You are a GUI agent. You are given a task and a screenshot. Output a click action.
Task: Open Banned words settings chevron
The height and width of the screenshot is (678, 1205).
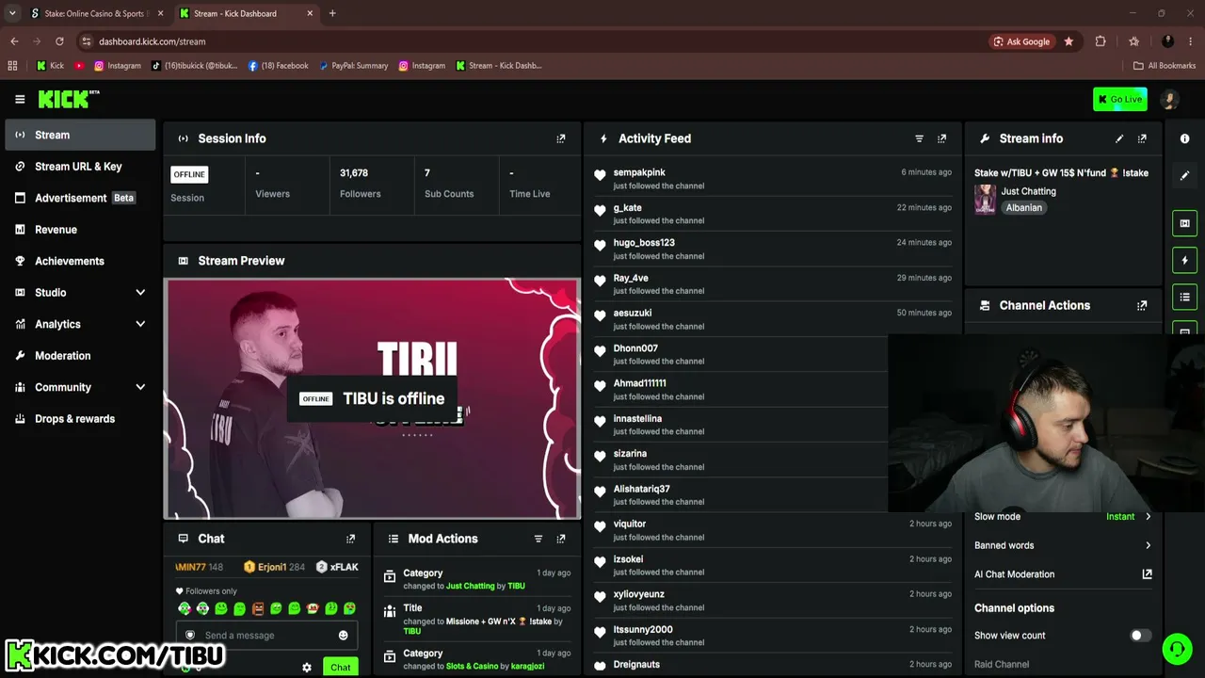tap(1148, 545)
